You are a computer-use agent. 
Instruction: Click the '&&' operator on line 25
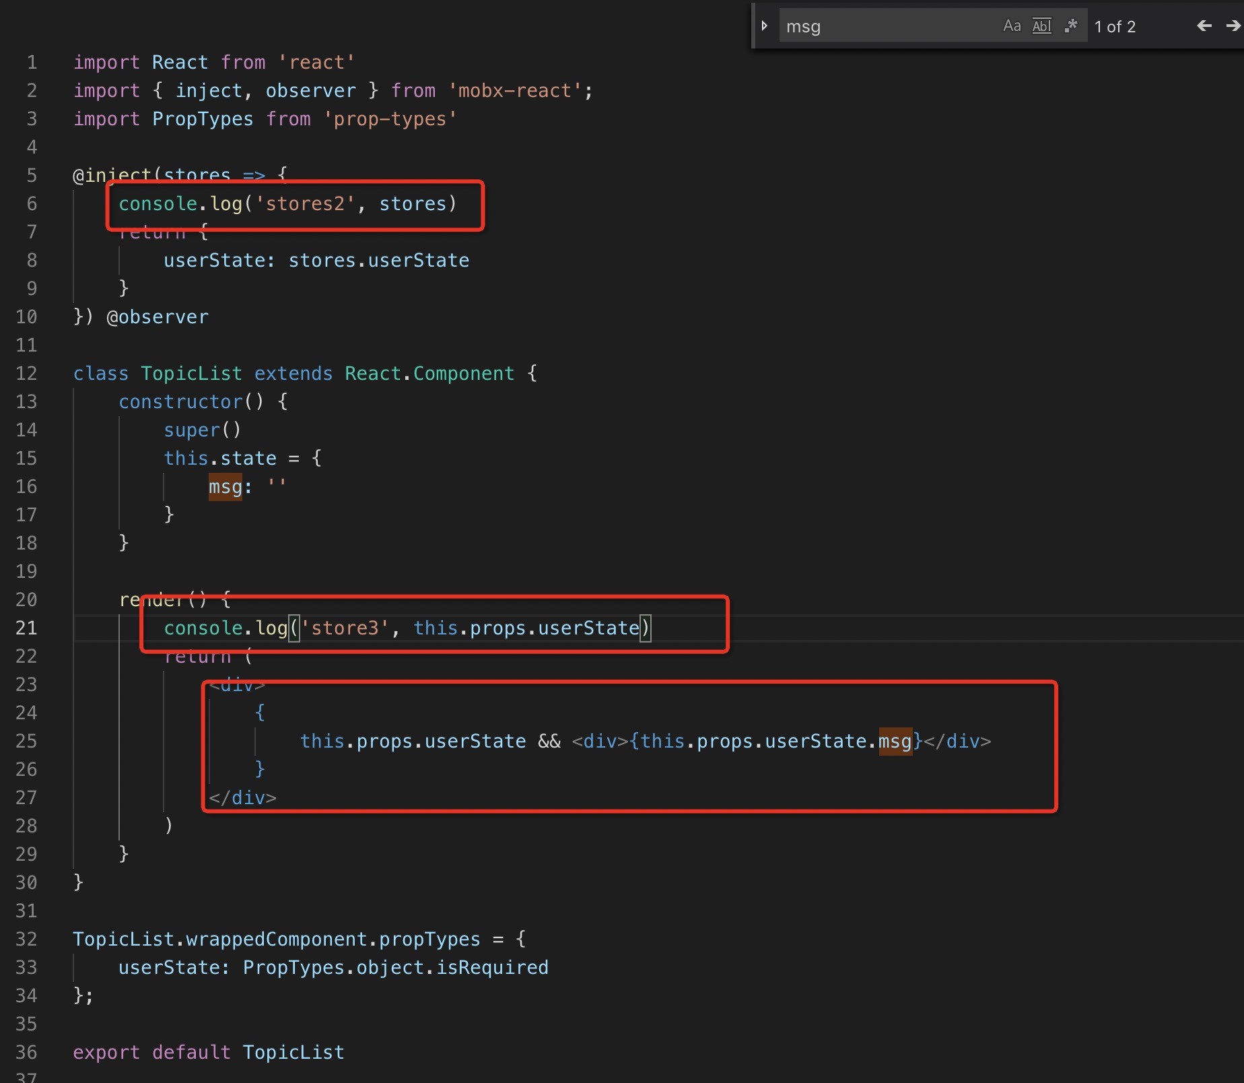tap(549, 742)
